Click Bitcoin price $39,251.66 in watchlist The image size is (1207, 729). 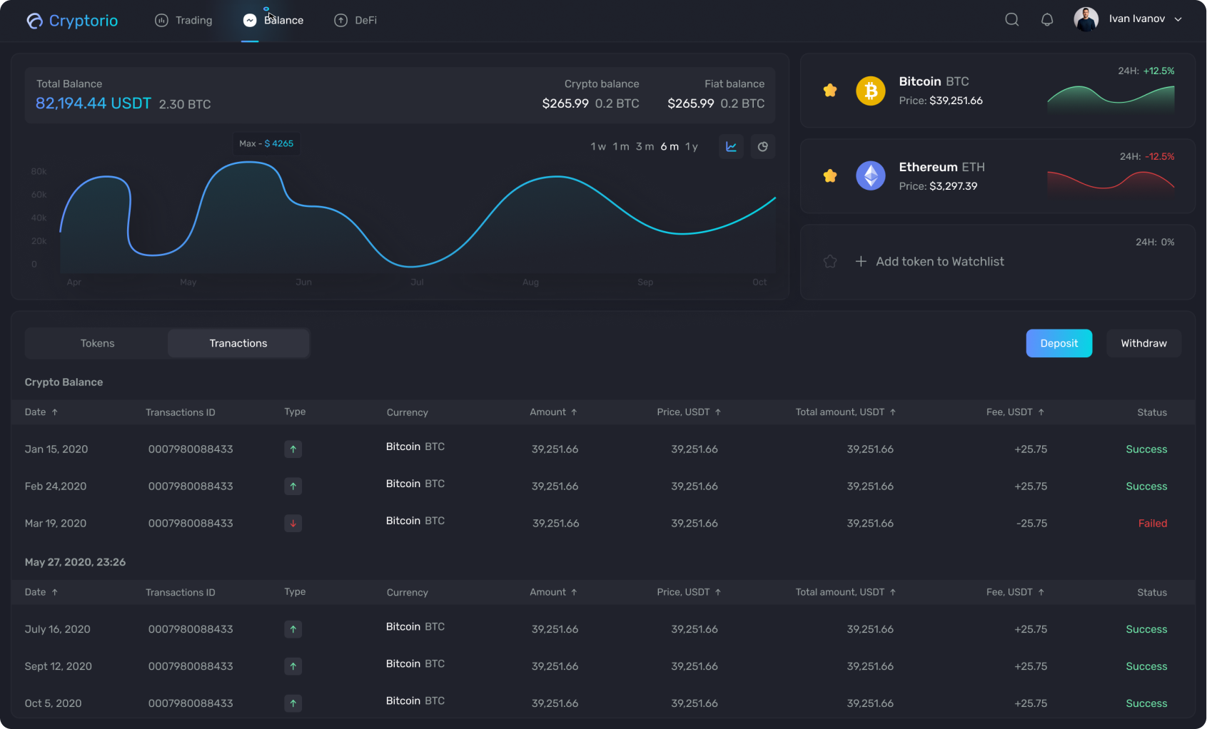coord(956,101)
